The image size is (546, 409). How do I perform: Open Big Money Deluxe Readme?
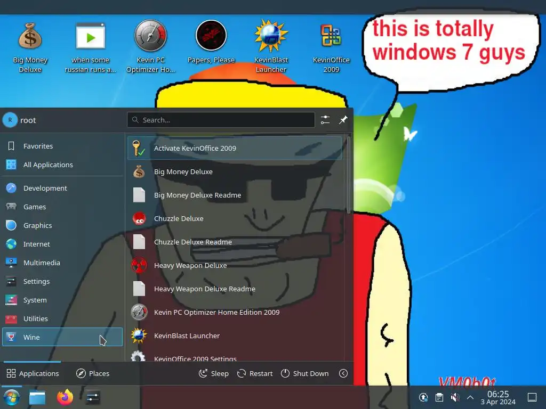pyautogui.click(x=235, y=195)
